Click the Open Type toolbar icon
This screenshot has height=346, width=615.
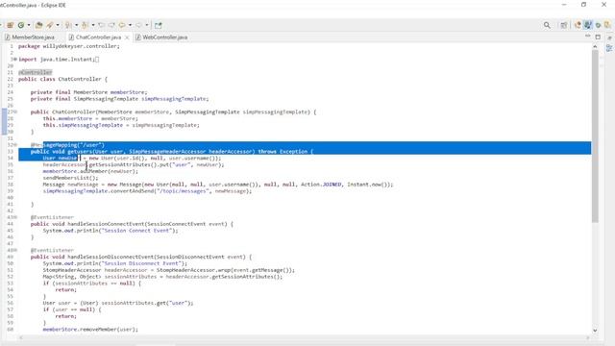[x=38, y=25]
